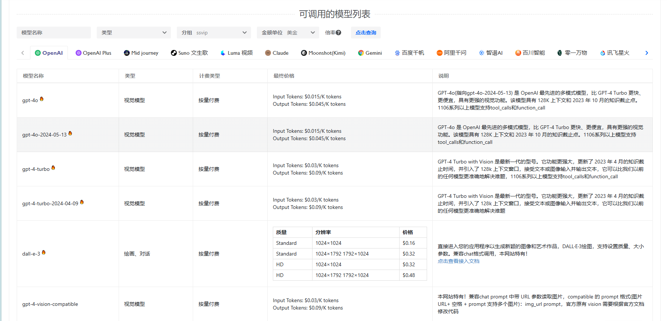
Task: Click the 百川智能 logo icon
Action: point(518,53)
